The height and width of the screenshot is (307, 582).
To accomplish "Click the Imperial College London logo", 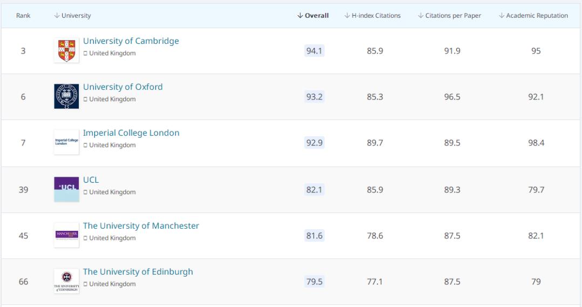I will (66, 143).
